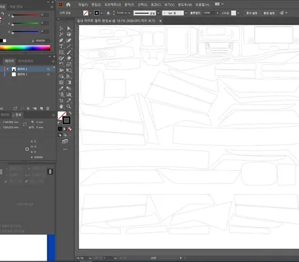Click the Home icon in the top bar
This screenshot has width=299, height=262.
pyautogui.click(x=68, y=5)
